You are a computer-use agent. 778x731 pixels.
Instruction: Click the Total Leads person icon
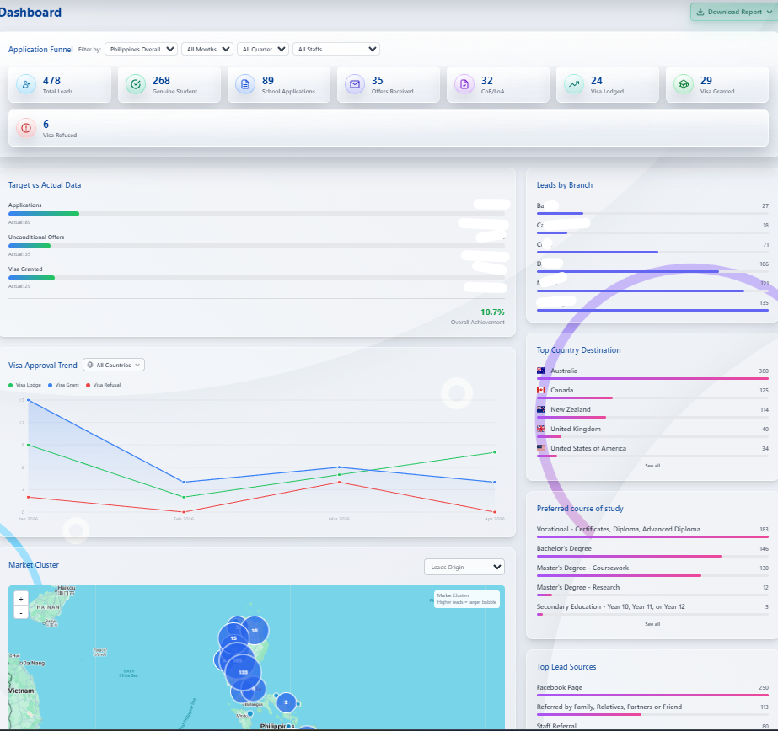pyautogui.click(x=26, y=84)
